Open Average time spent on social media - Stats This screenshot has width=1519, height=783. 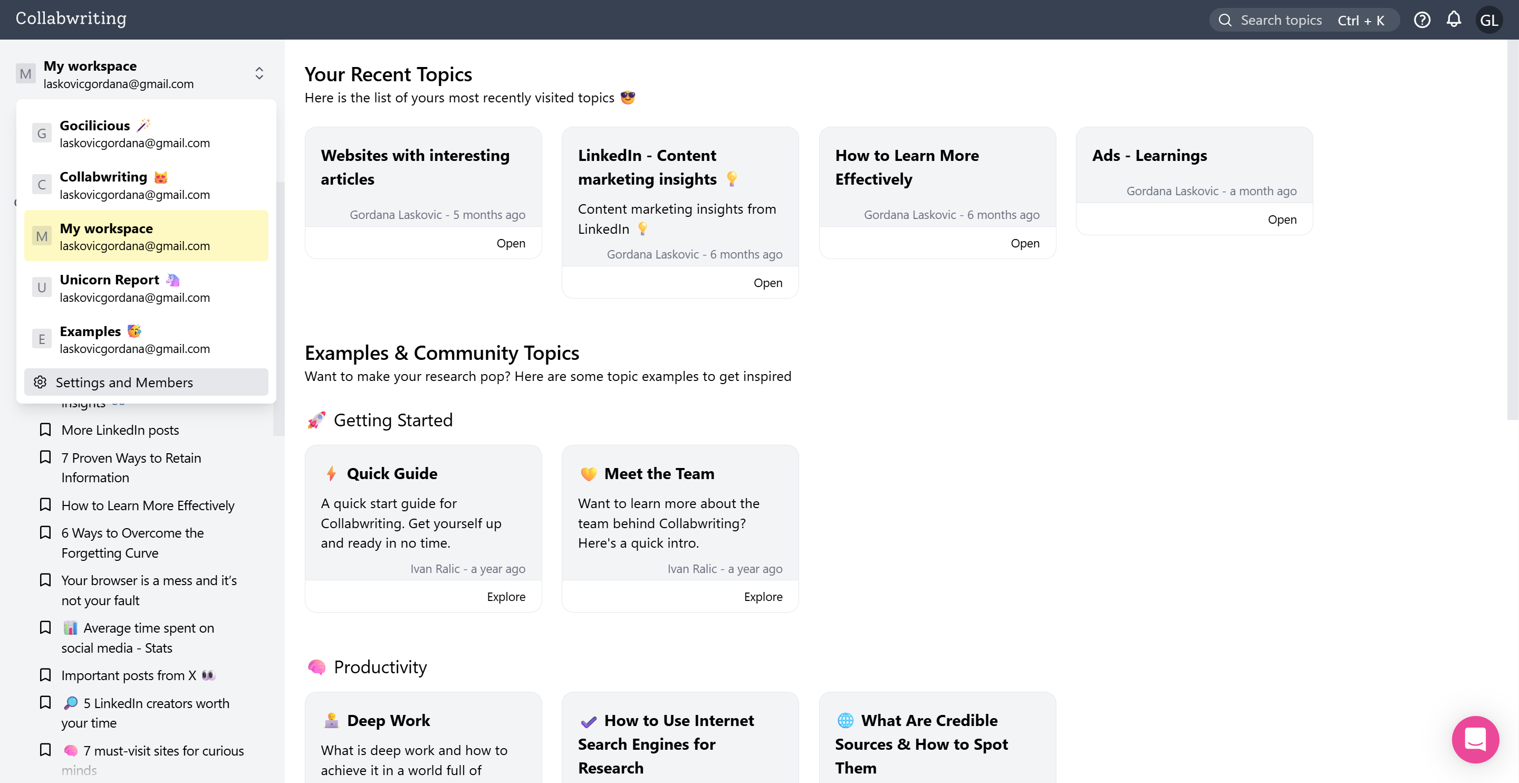[x=138, y=637]
